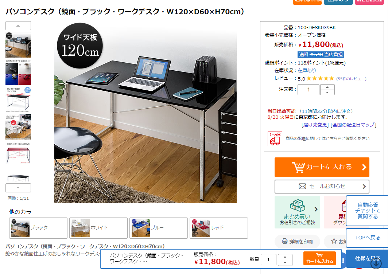Screen dimensions: 388x274
Task: Choose the レッド color variant
Action: [219, 228]
